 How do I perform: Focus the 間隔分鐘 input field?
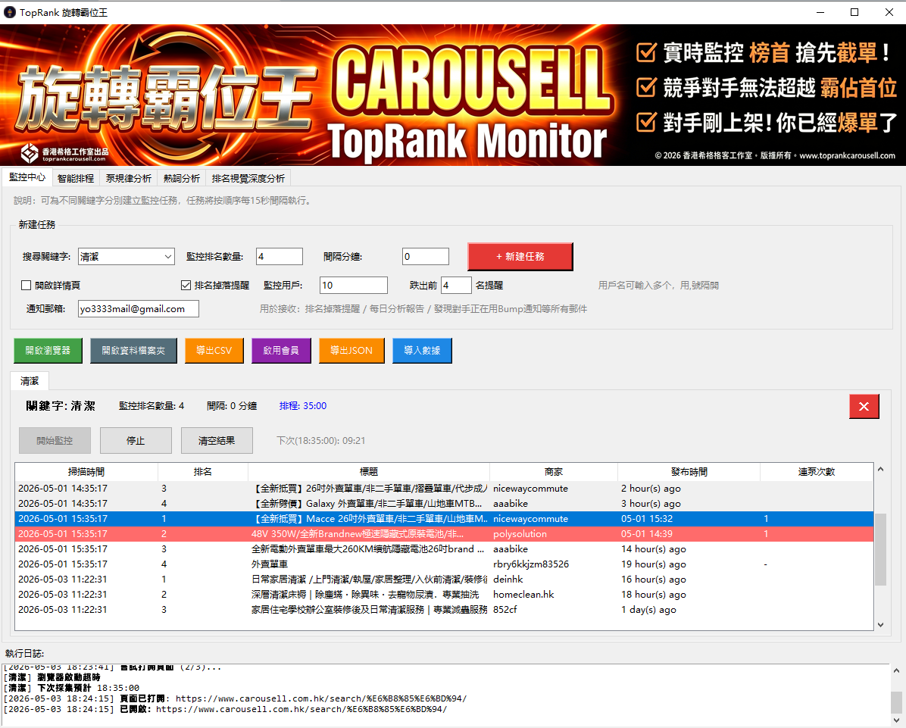coord(425,257)
